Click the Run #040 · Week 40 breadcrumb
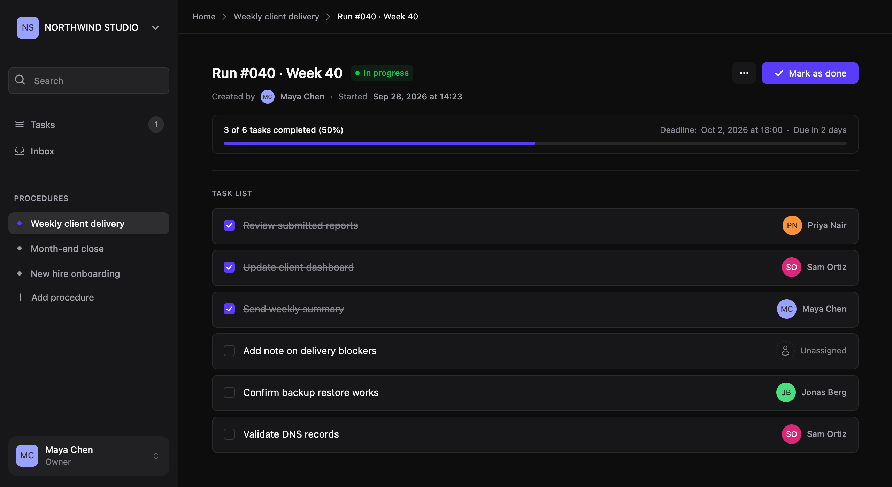This screenshot has width=892, height=487. point(378,16)
